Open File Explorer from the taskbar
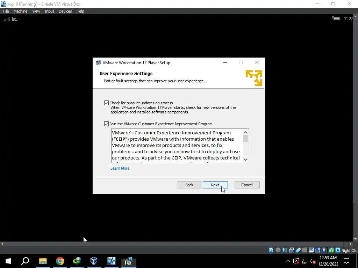This screenshot has width=358, height=268. [43, 261]
